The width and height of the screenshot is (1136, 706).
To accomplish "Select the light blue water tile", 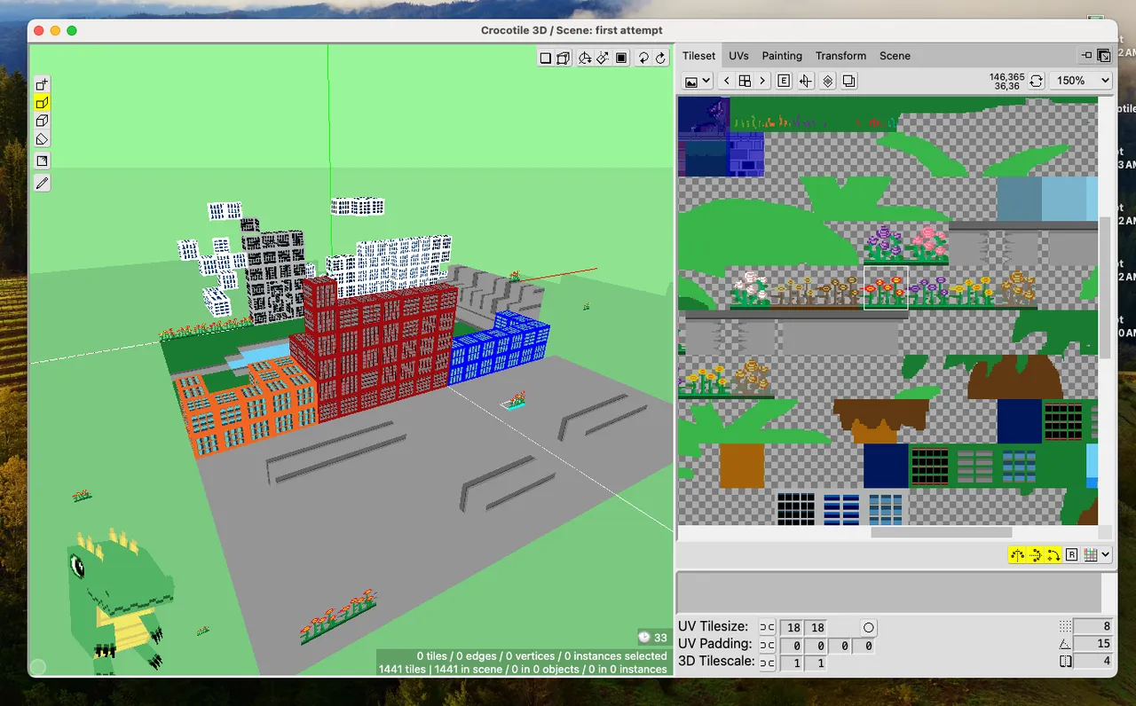I will pos(1063,200).
